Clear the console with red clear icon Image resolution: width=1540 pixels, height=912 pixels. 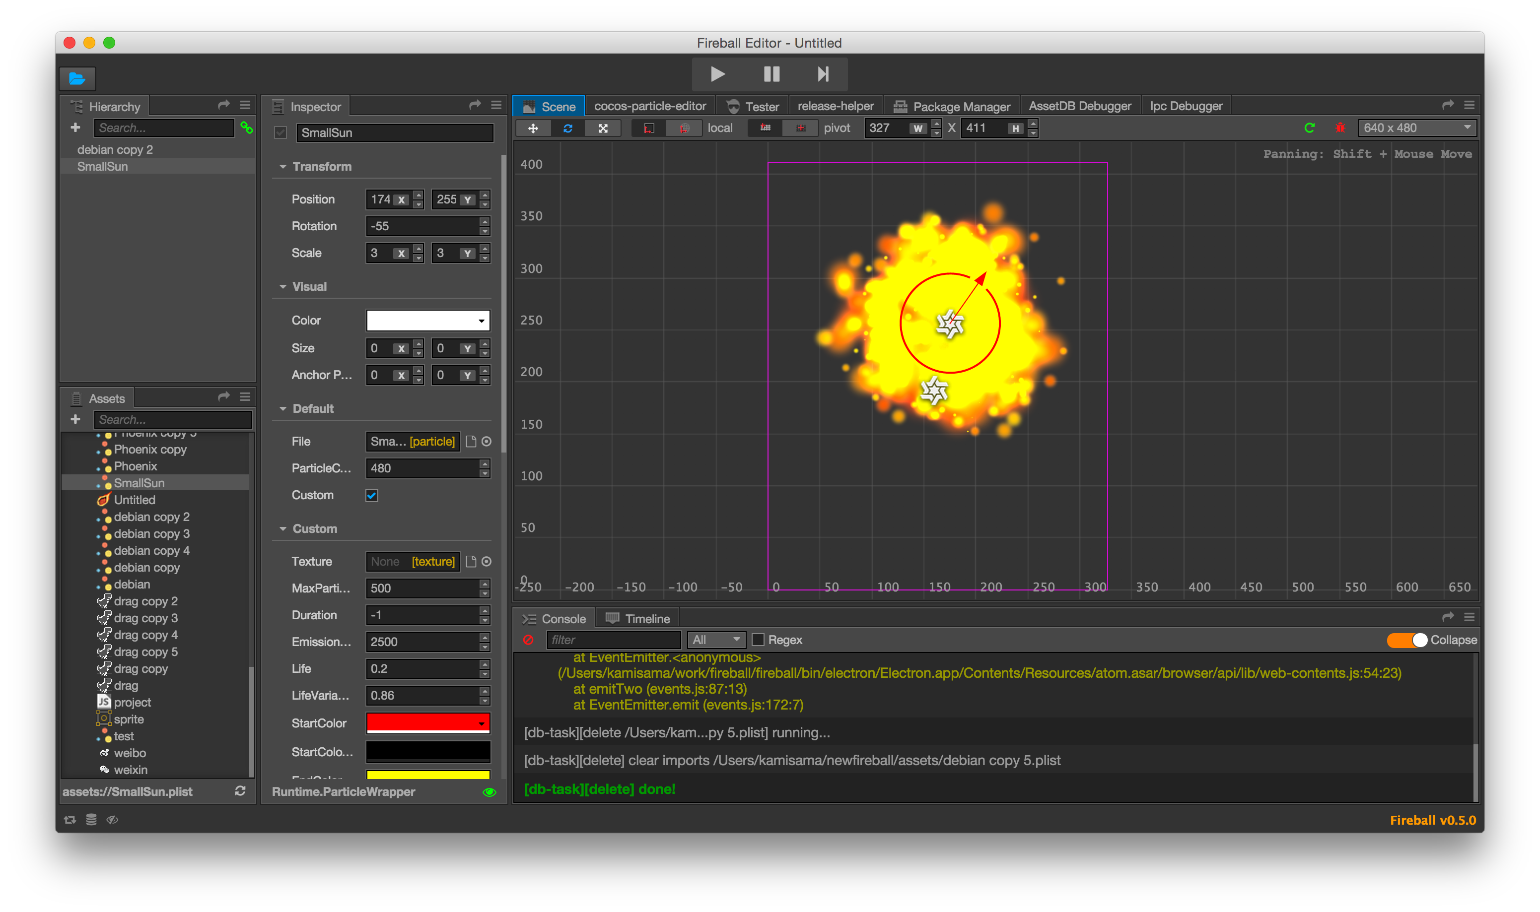pos(528,641)
